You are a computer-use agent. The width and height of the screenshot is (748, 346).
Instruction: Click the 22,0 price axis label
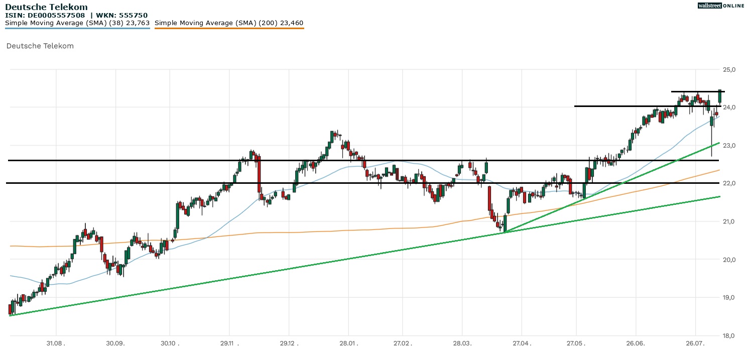(x=729, y=183)
